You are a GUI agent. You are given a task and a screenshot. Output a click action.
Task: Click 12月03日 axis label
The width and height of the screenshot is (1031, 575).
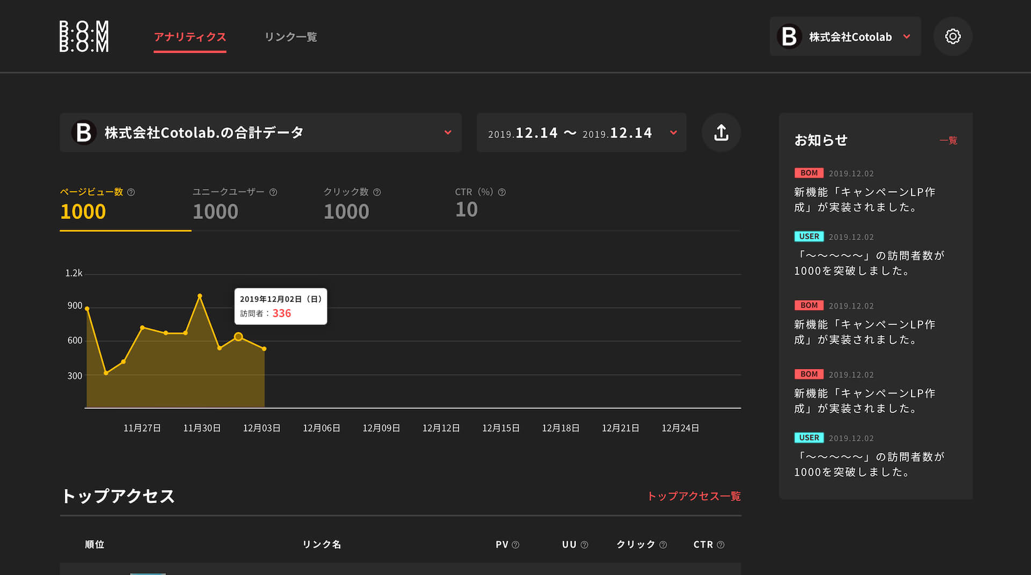pos(262,428)
